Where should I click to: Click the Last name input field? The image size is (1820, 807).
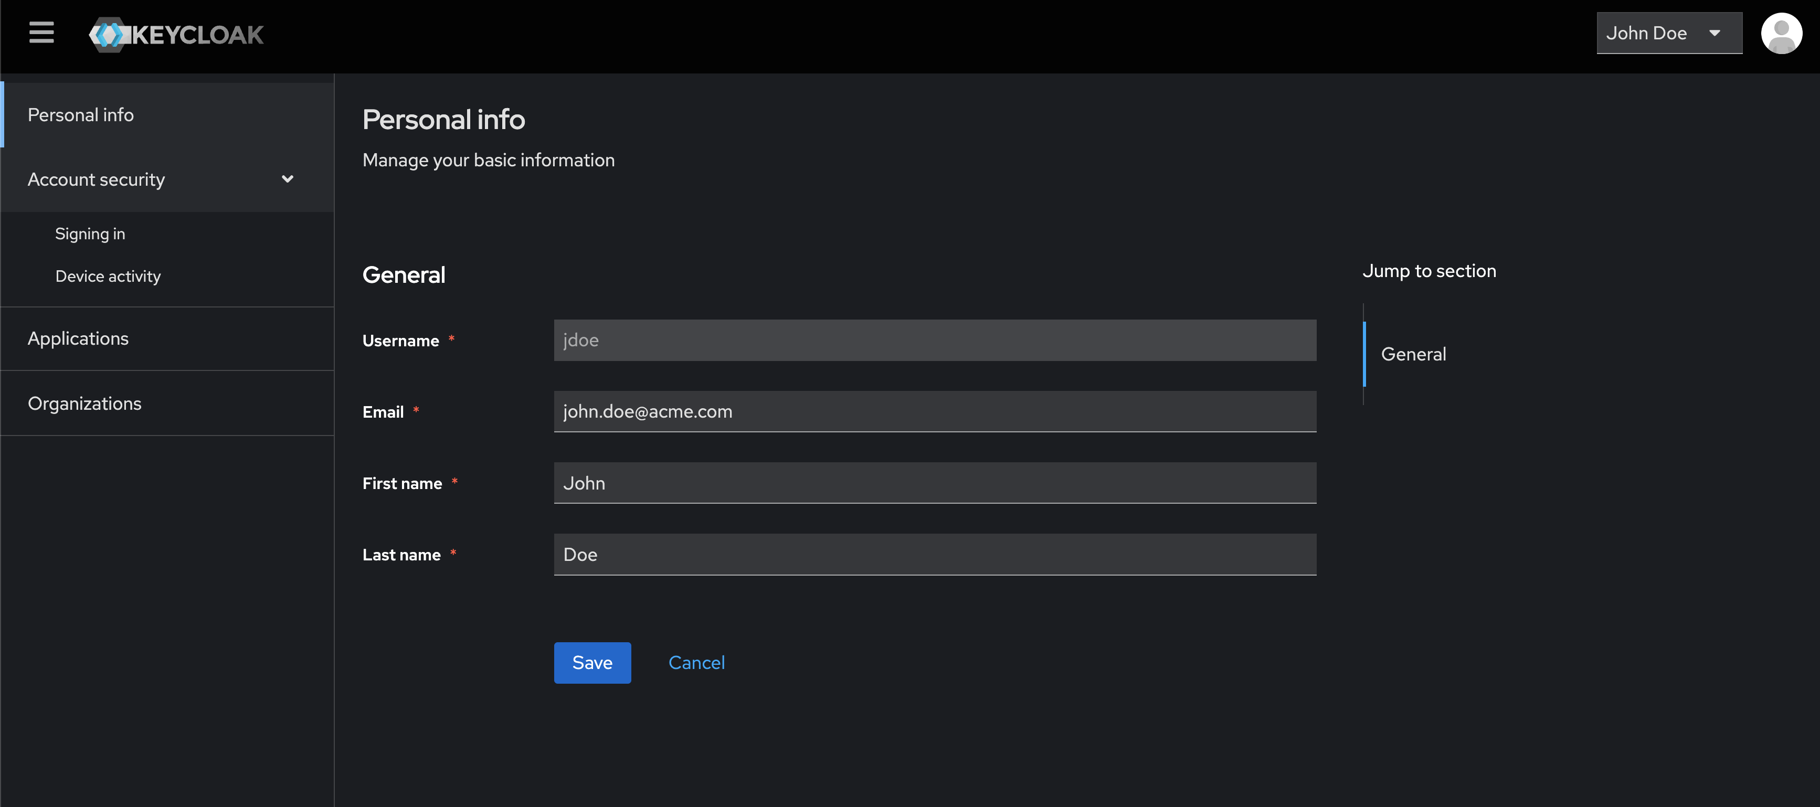click(934, 554)
